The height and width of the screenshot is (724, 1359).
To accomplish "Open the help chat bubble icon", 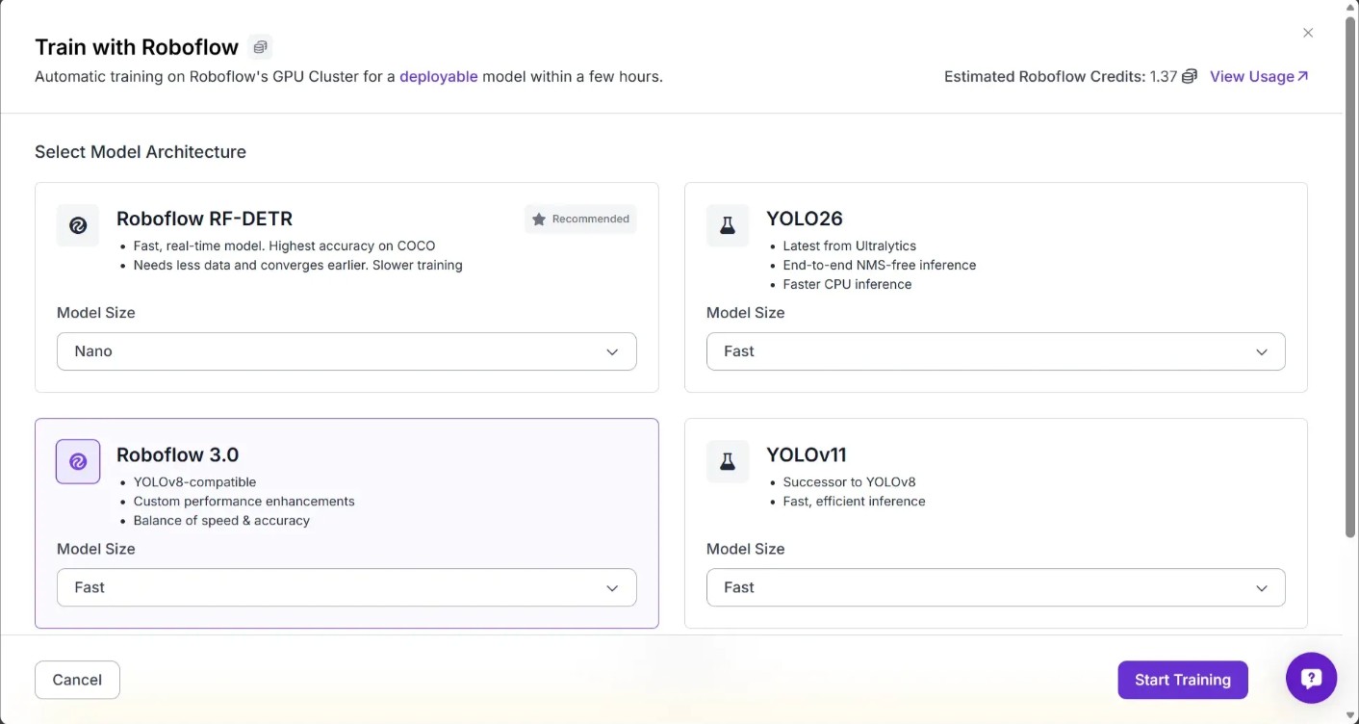I will coord(1311,679).
